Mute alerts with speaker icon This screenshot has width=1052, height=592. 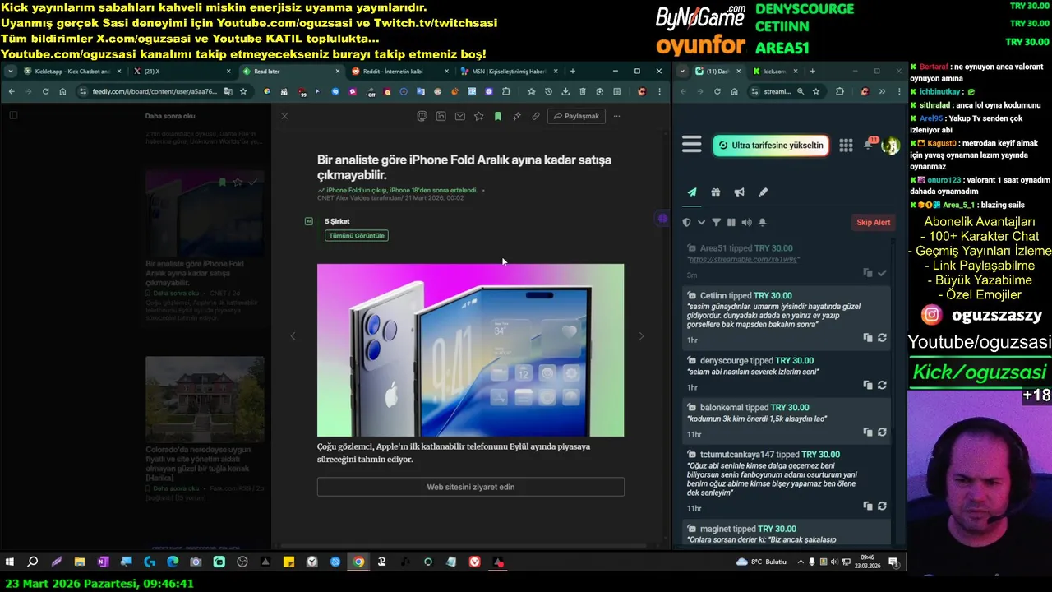click(x=746, y=222)
